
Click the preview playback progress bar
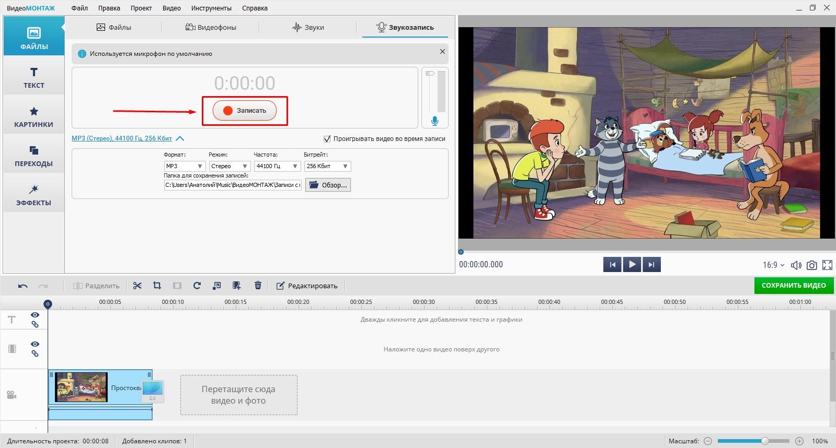(646, 252)
